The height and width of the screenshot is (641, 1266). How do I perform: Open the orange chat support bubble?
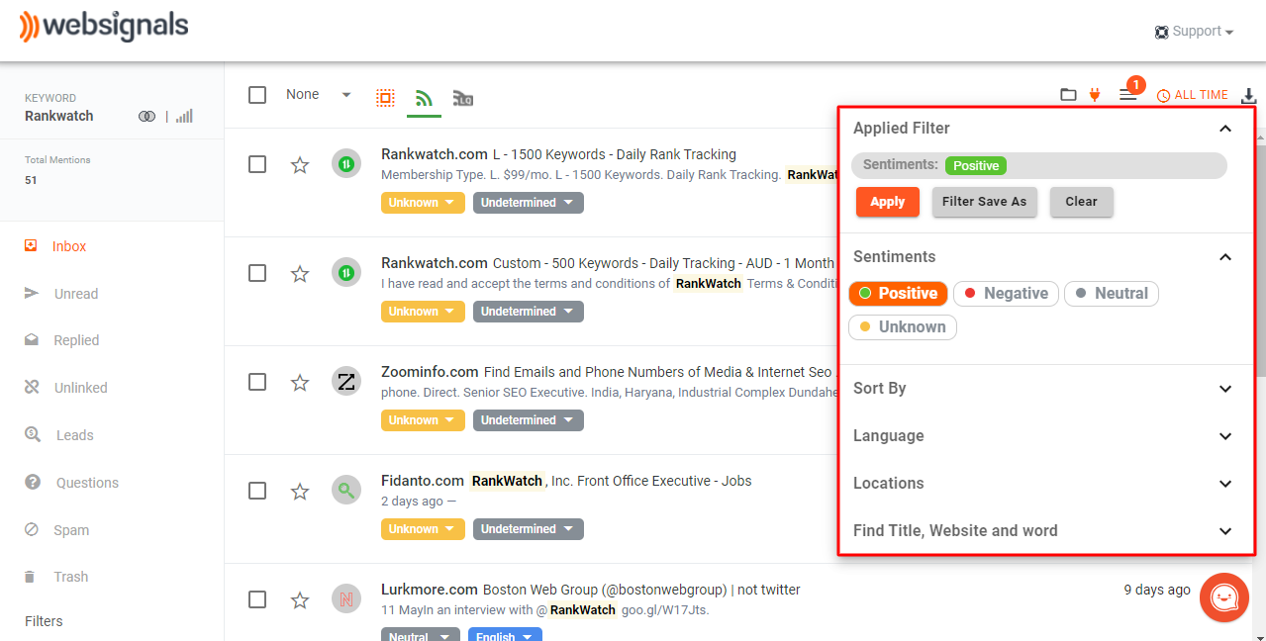(x=1223, y=597)
